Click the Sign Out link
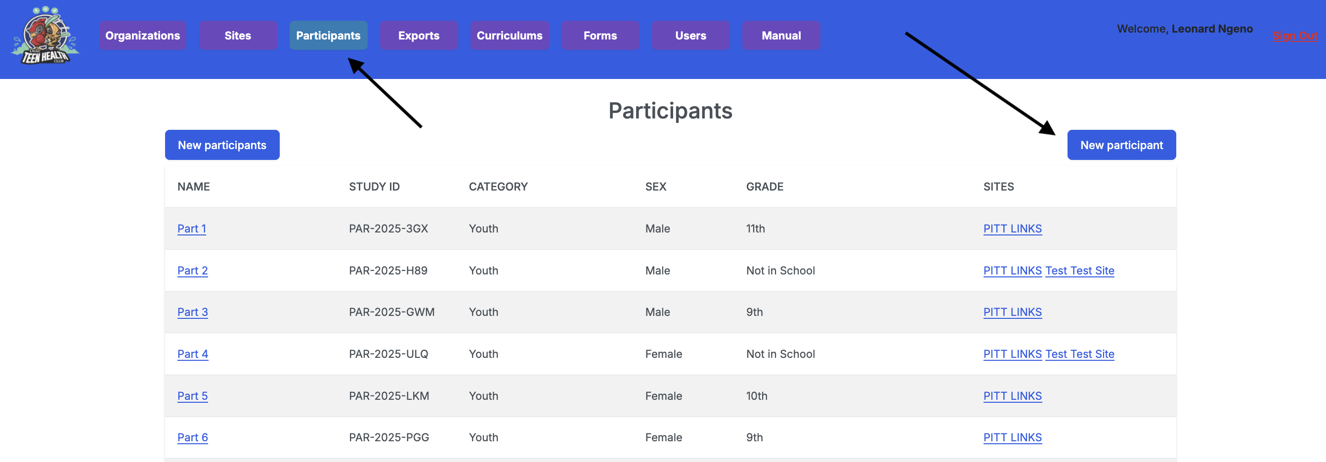The image size is (1326, 462). [1295, 36]
